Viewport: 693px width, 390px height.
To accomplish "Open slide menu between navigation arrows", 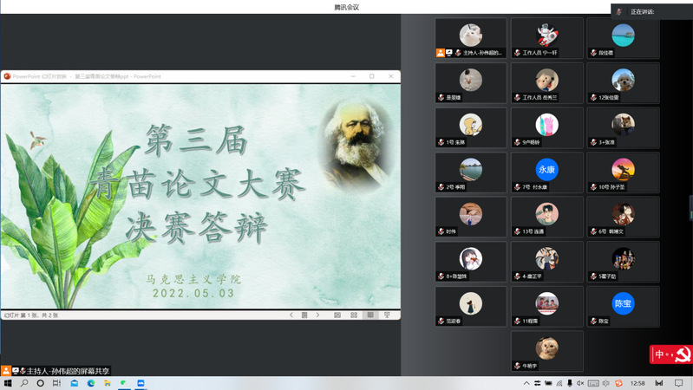I will point(304,315).
